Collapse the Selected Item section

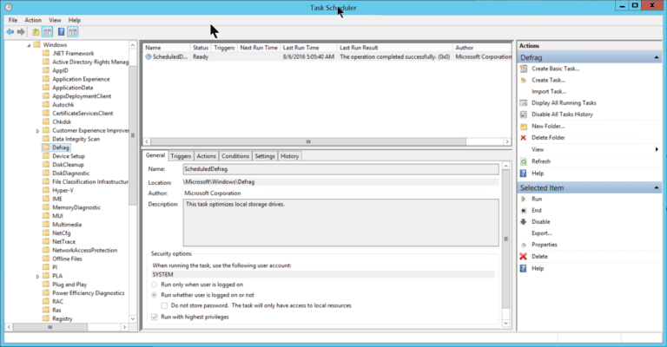click(656, 187)
